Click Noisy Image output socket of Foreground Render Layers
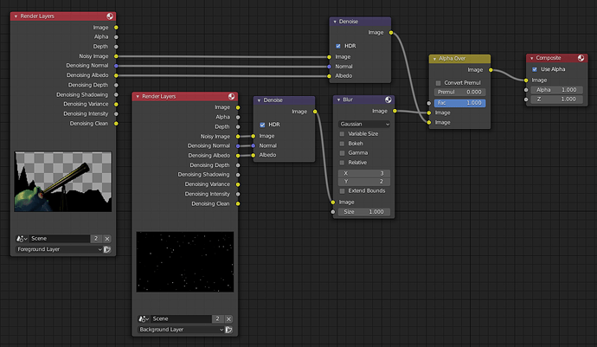Screen dimensions: 597x347 pyautogui.click(x=116, y=56)
